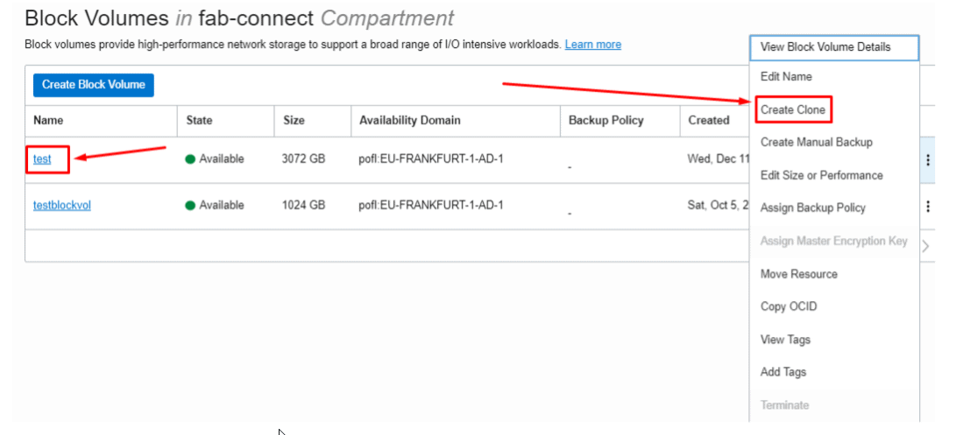
Task: Open the three-dot menu for testblockvol row
Action: (x=928, y=206)
